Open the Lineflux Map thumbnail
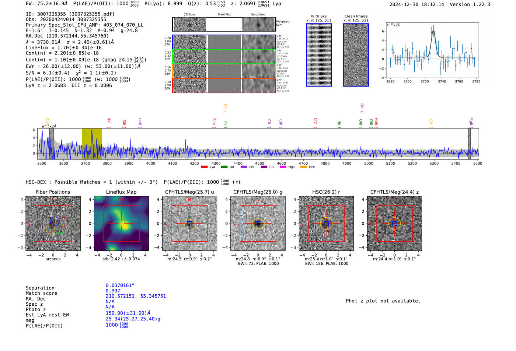The width and height of the screenshot is (516, 351). coord(121,224)
